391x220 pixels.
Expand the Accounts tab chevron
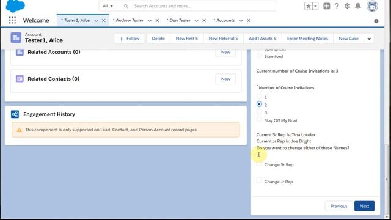click(x=241, y=20)
